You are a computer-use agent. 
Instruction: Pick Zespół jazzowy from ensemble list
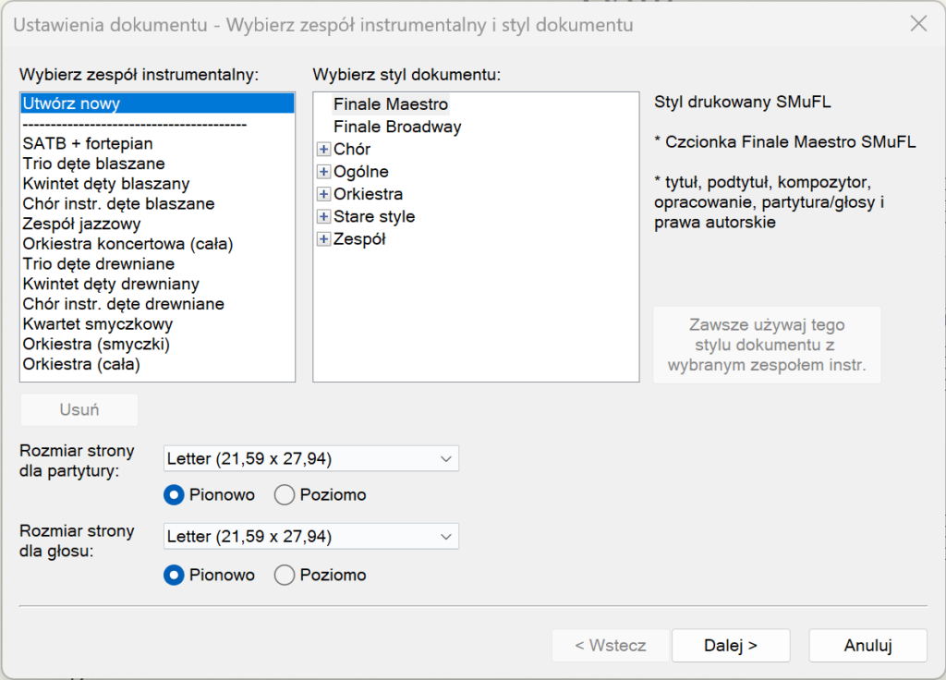[x=81, y=224]
